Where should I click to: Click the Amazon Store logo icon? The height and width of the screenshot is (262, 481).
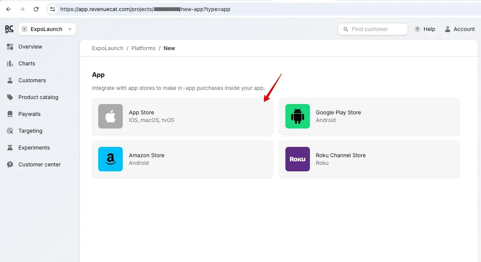(110, 159)
